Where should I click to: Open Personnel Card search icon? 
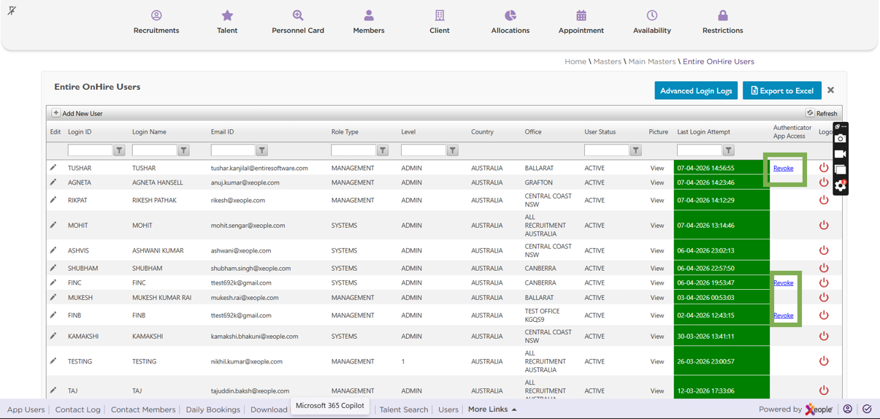(298, 15)
